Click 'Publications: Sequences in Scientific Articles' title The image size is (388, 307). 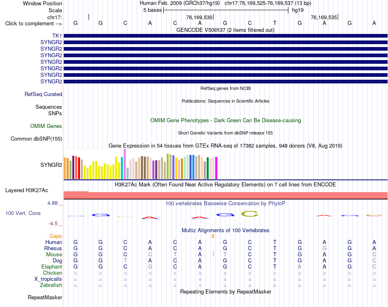click(x=225, y=101)
